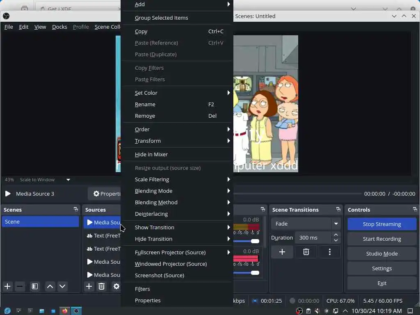Viewport: 420px width, 315px height.
Task: Select the Scene item in Scenes list
Action: point(40,221)
